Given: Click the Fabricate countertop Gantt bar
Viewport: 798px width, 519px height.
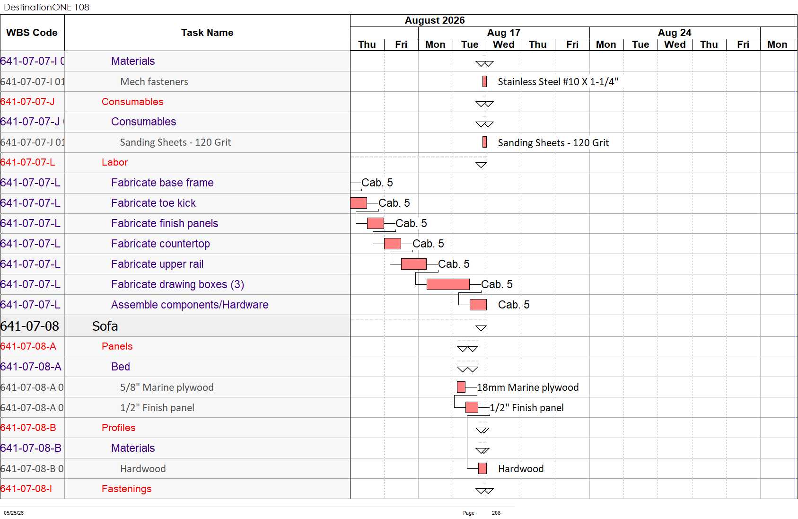Looking at the screenshot, I should click(x=393, y=244).
